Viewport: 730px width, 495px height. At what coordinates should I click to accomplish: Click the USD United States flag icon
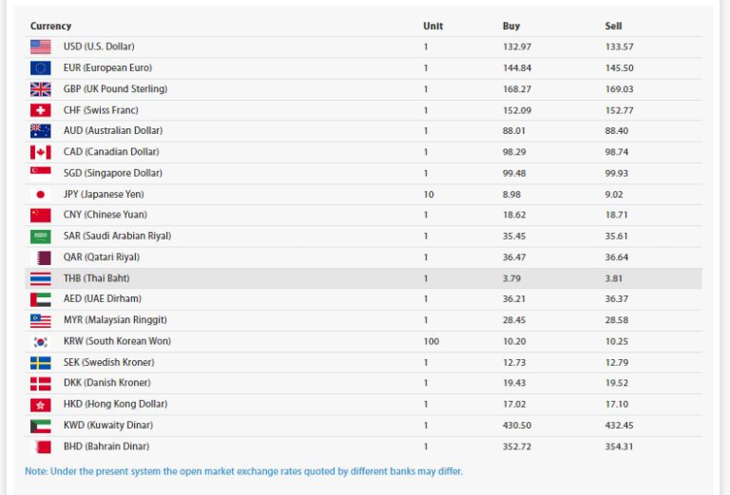point(40,47)
